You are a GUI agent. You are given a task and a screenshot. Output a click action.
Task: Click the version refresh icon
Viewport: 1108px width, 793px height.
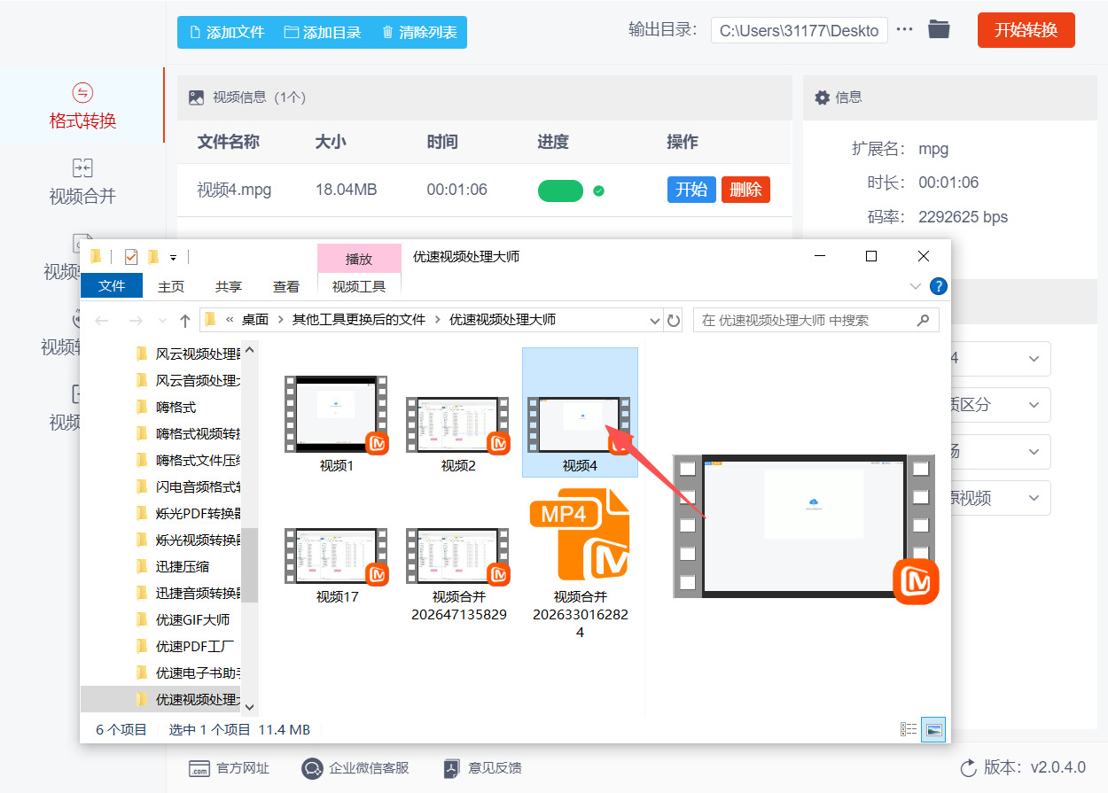click(x=969, y=767)
